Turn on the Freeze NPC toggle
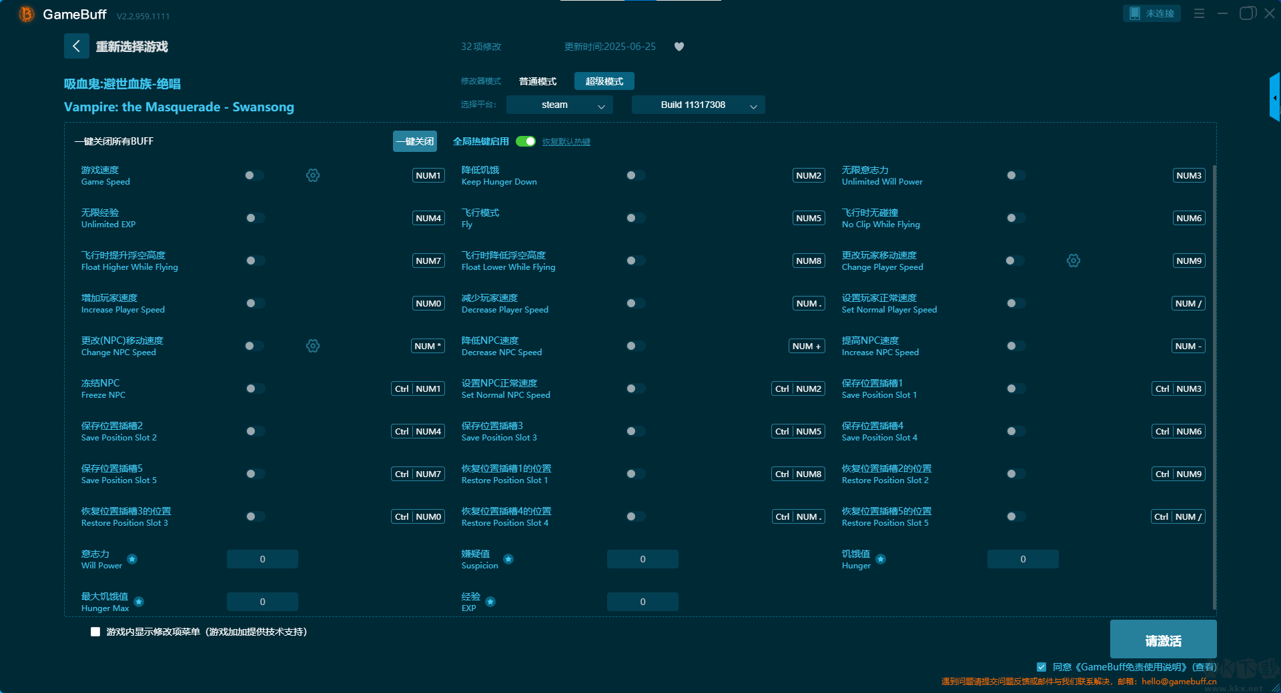The height and width of the screenshot is (693, 1281). tap(254, 388)
